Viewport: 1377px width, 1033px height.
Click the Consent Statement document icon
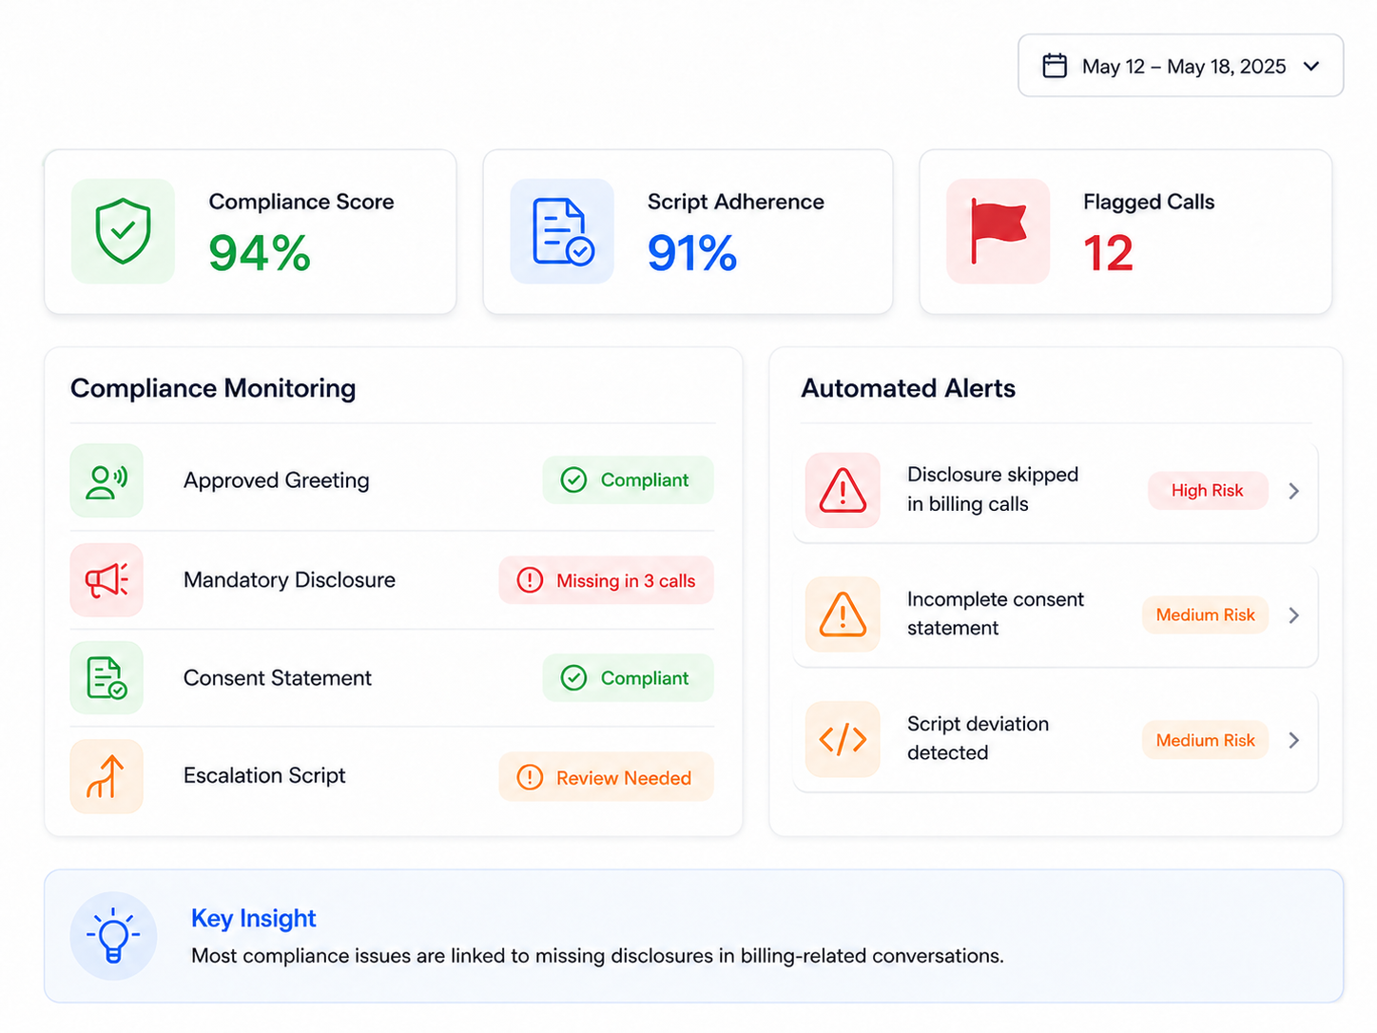coord(107,677)
